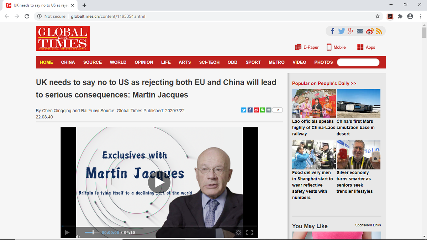Viewport: 427px width, 240px height.
Task: Click the video progress bar
Action: [159, 226]
